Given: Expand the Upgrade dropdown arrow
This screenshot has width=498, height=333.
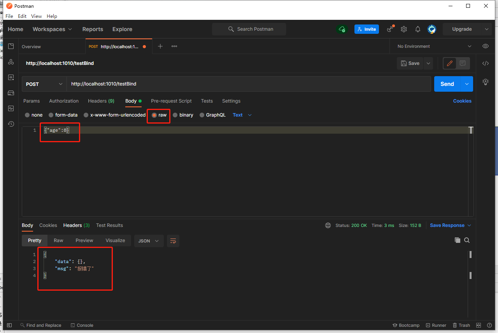Looking at the screenshot, I should click(x=486, y=29).
